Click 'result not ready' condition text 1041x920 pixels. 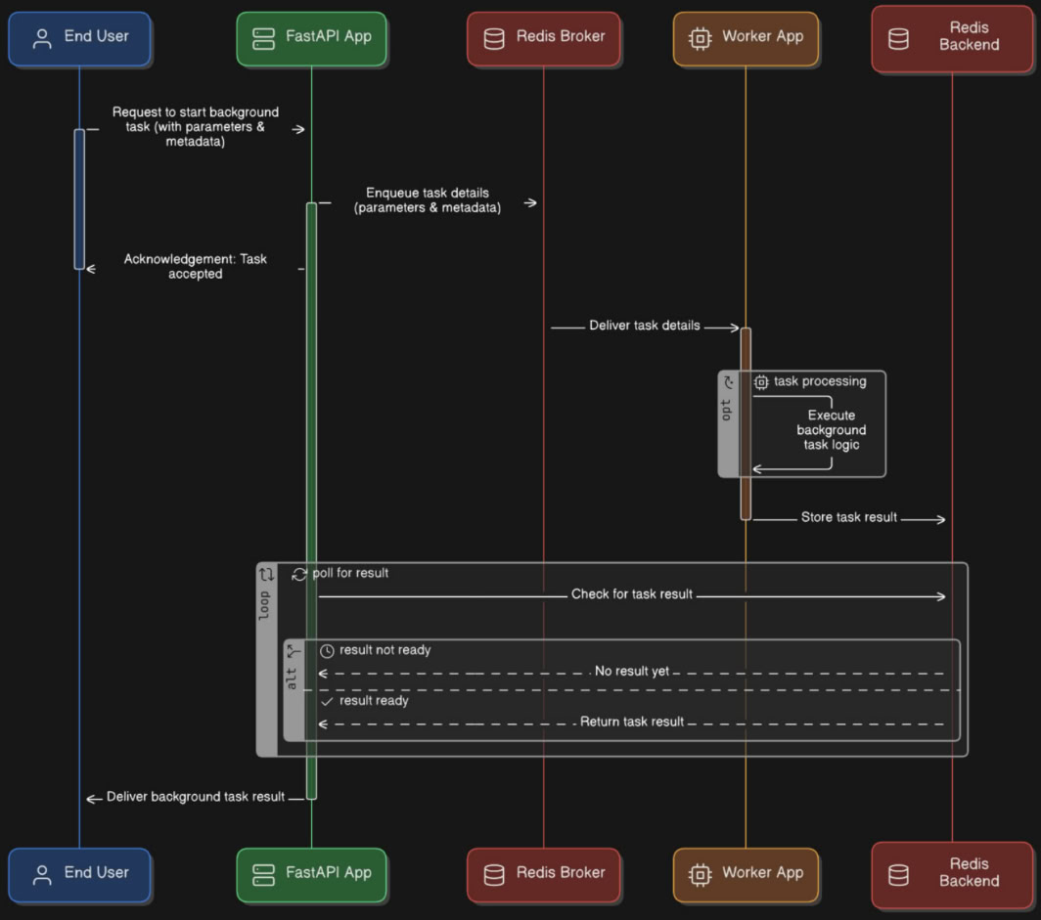click(x=385, y=650)
